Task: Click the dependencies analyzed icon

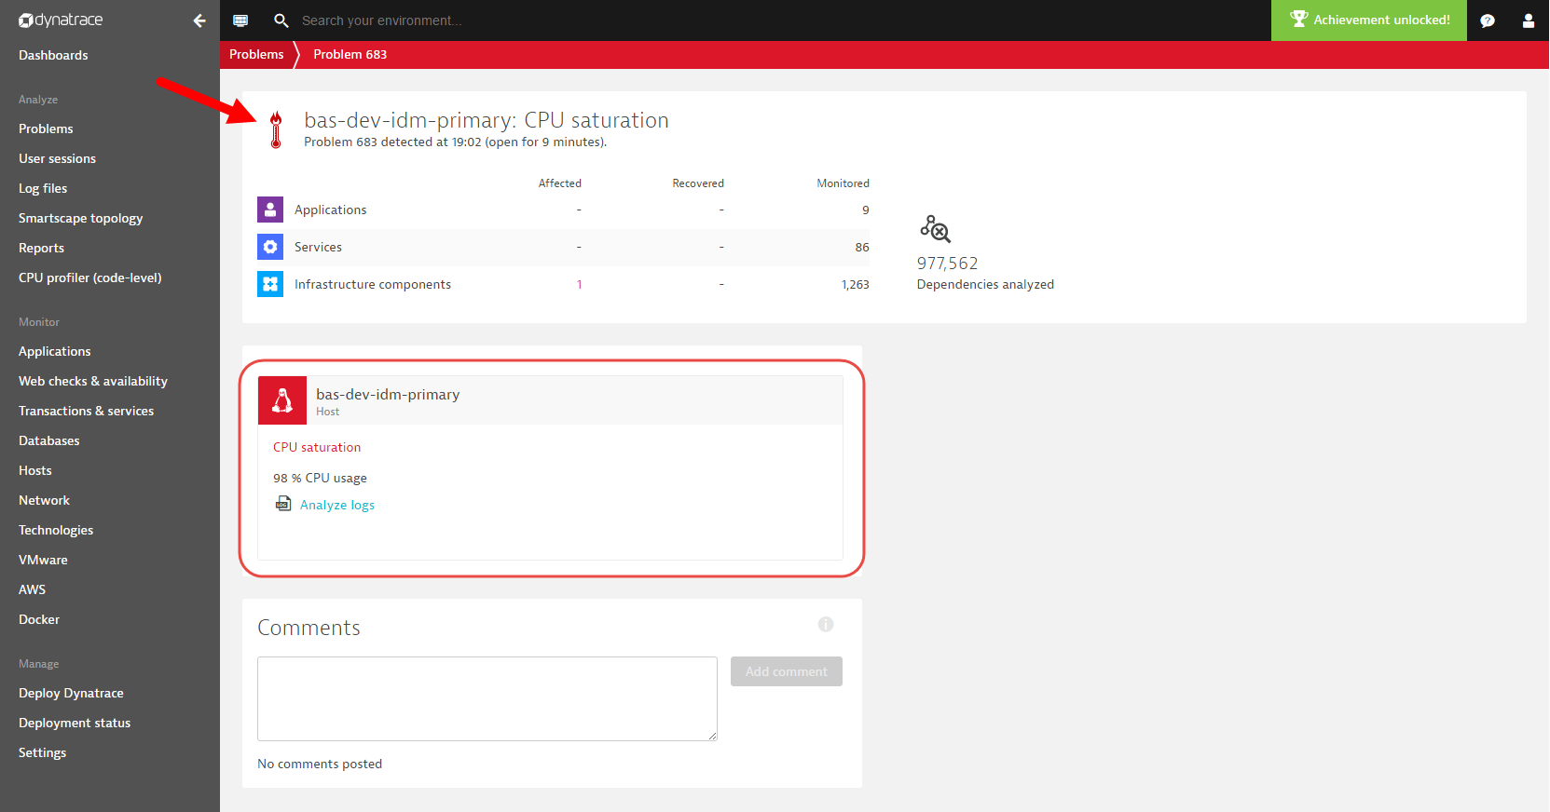Action: point(935,229)
